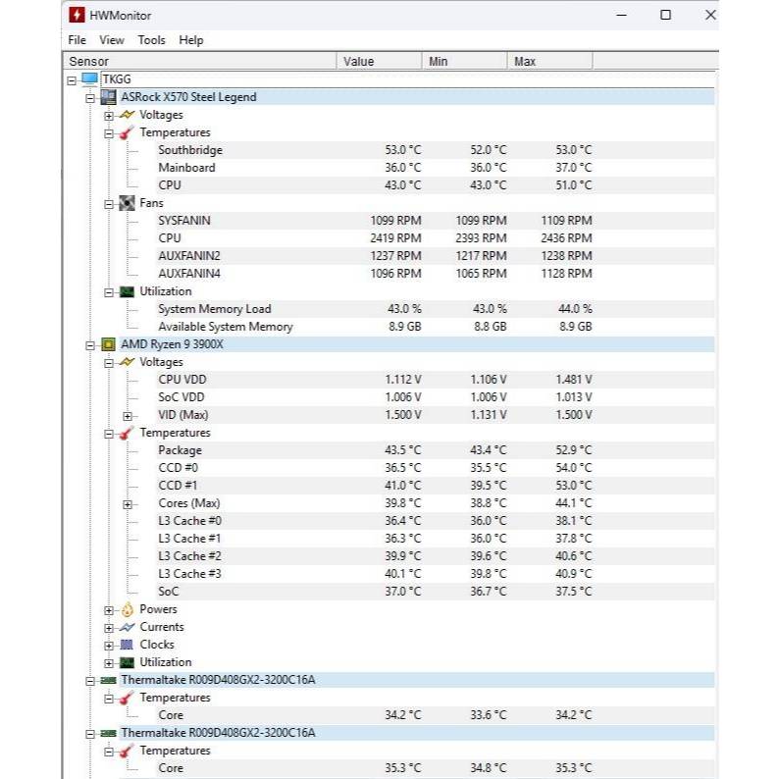
Task: Click the first Thermaltake RAM module icon
Action: (x=109, y=680)
